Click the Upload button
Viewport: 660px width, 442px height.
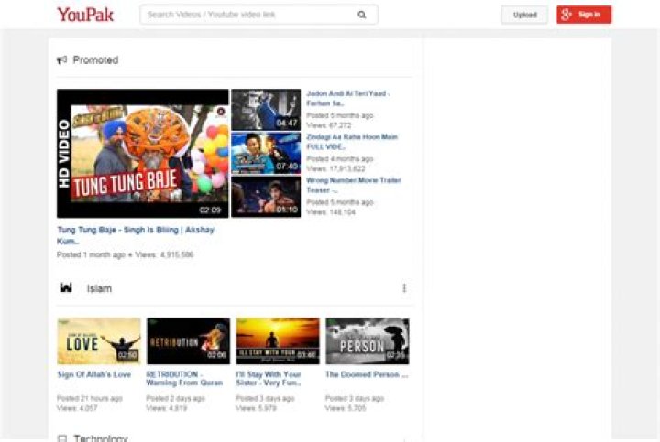[x=524, y=15]
